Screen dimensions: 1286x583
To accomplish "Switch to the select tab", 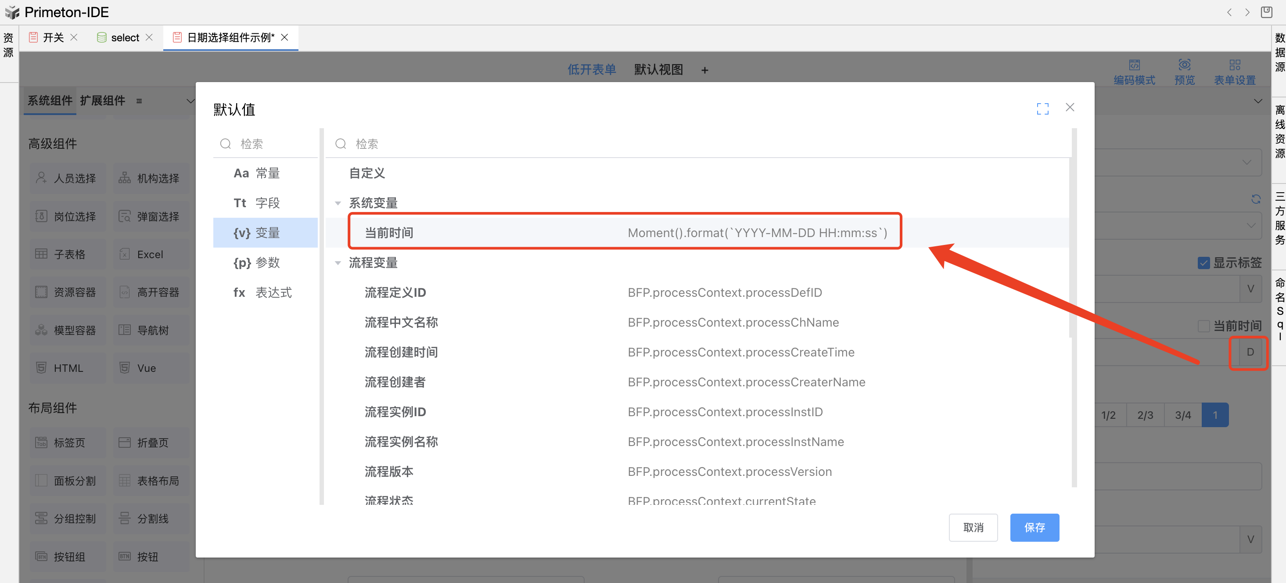I will (124, 37).
